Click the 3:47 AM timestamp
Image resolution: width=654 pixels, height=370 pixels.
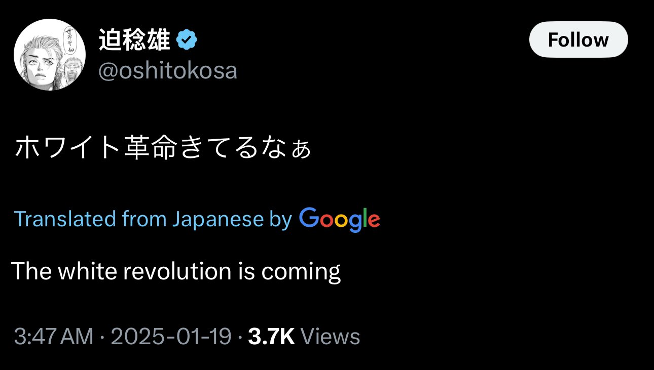pyautogui.click(x=54, y=337)
